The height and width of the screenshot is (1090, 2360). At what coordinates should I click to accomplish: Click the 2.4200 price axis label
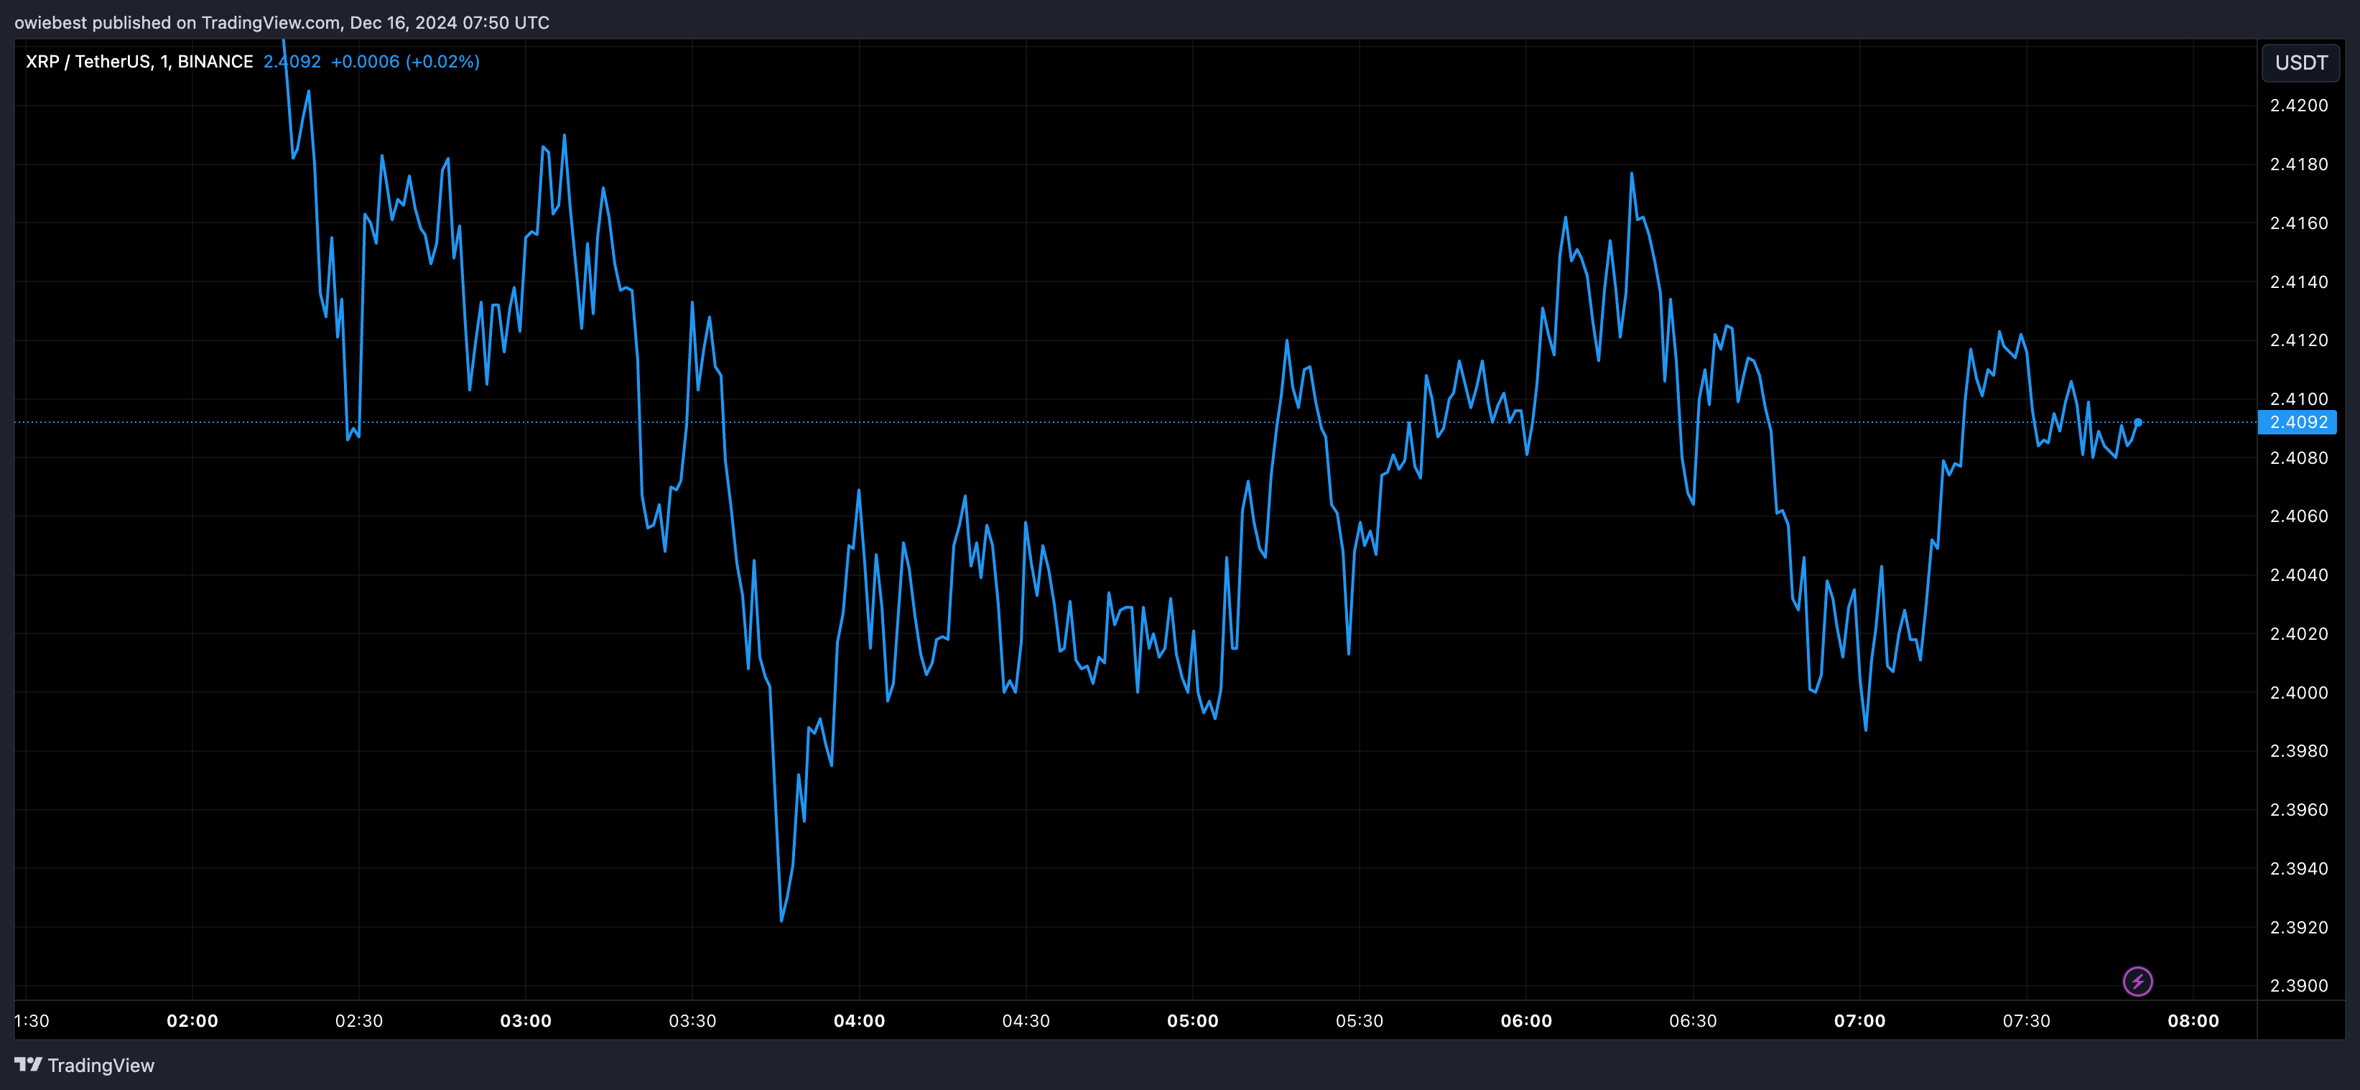coord(2299,106)
